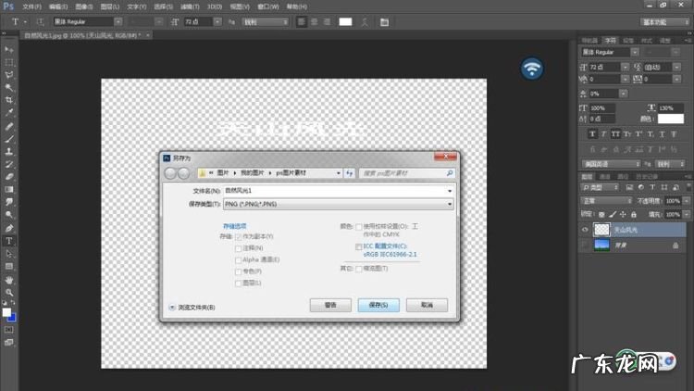This screenshot has width=694, height=391.
Task: Toggle visibility of the 天山风光 layer
Action: click(x=585, y=229)
